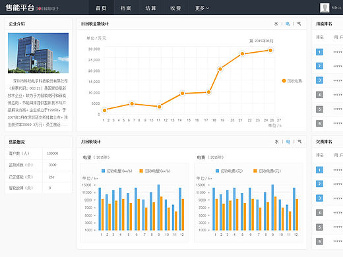Click rank 5 badge in 用能排名 list

(319, 109)
